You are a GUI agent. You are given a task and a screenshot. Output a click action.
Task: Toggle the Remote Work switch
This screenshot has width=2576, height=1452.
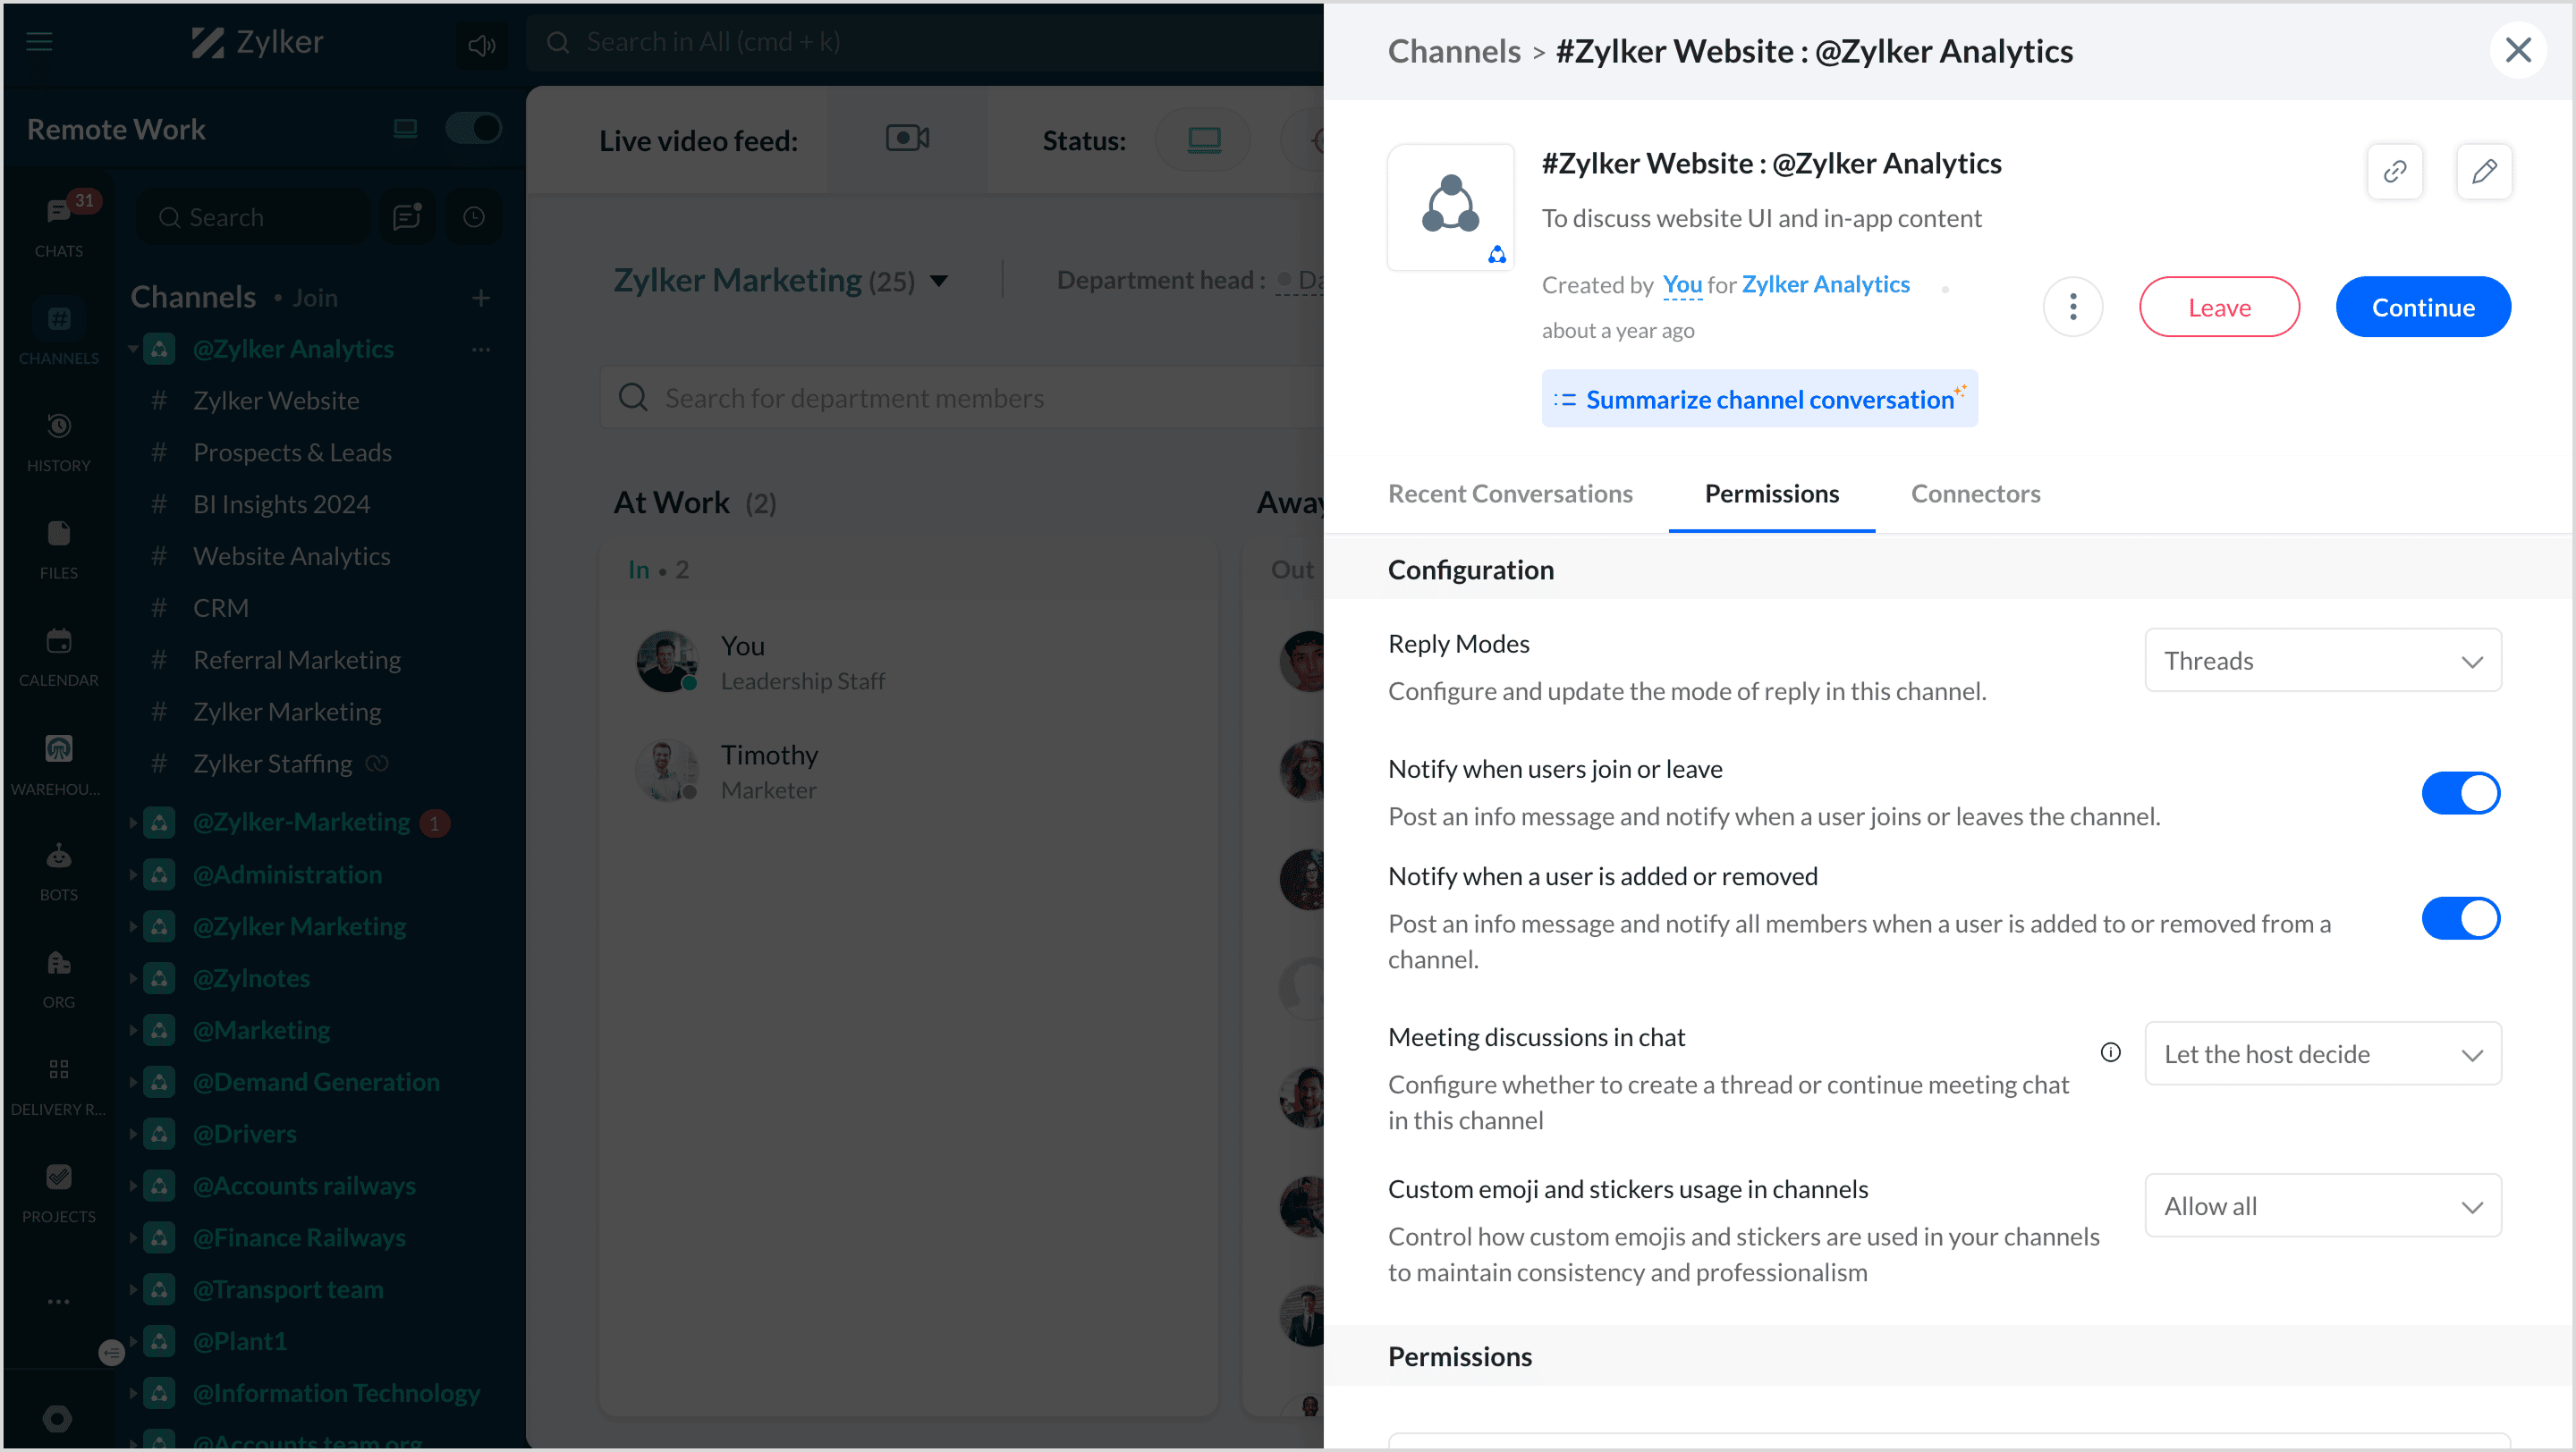click(x=473, y=128)
